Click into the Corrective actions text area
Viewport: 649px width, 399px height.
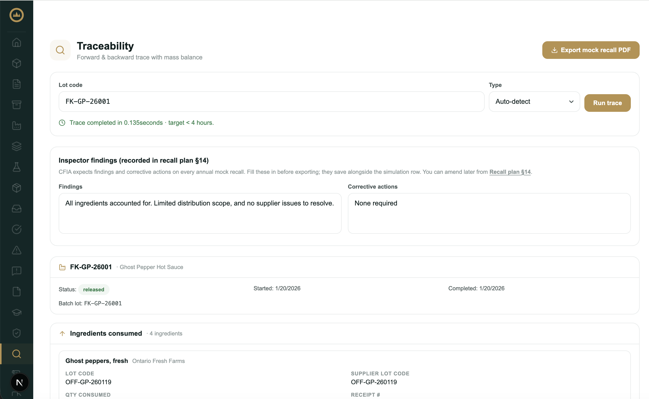(489, 213)
